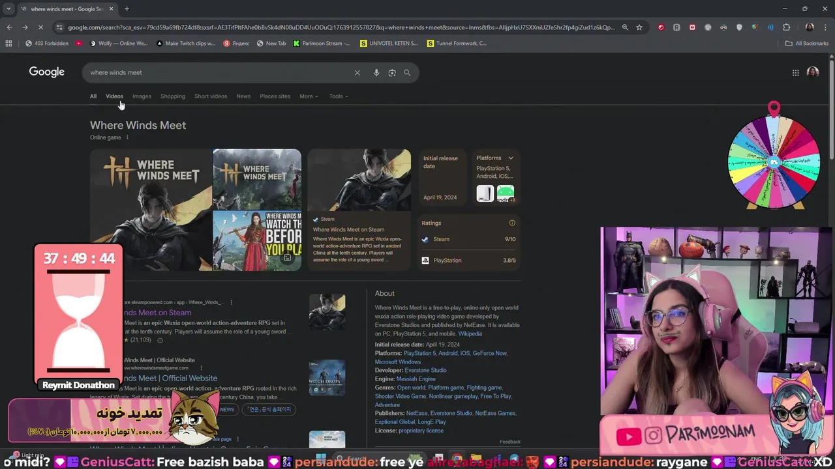Screen dimensions: 835x469
Task: Switch to the Images results tab
Action: pyautogui.click(x=142, y=96)
